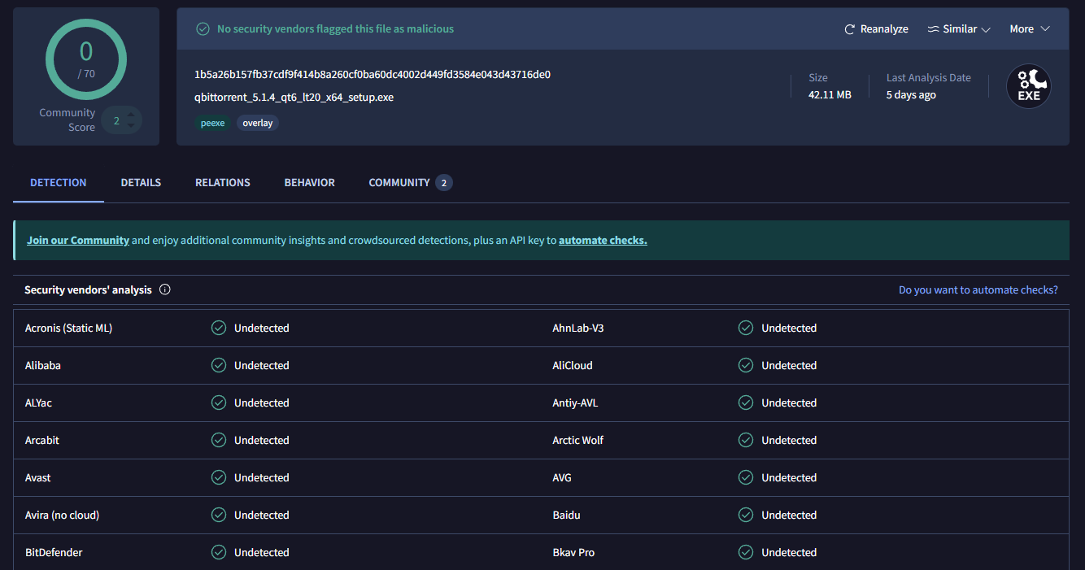This screenshot has width=1085, height=570.
Task: Click the Similar search icon
Action: 933,29
